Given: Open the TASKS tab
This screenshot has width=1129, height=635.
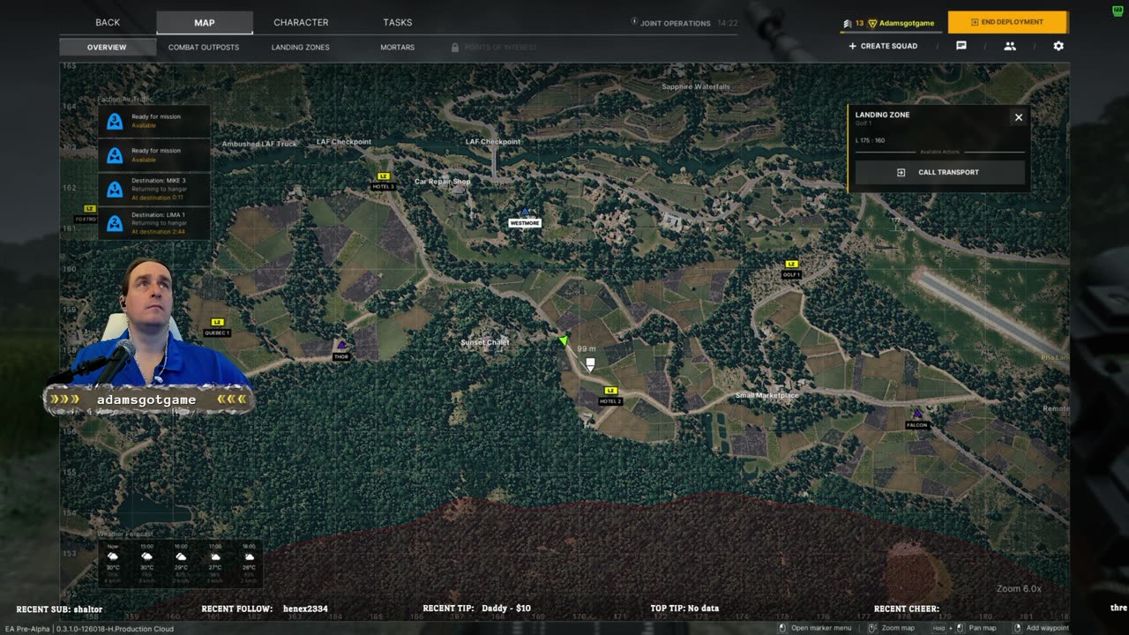Looking at the screenshot, I should click(398, 22).
